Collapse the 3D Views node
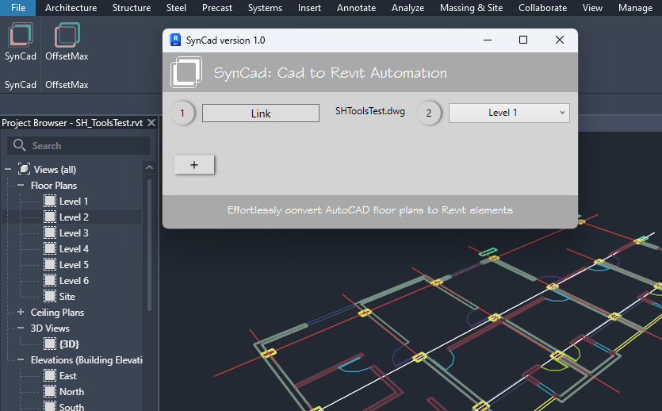This screenshot has height=411, width=662. [x=21, y=328]
